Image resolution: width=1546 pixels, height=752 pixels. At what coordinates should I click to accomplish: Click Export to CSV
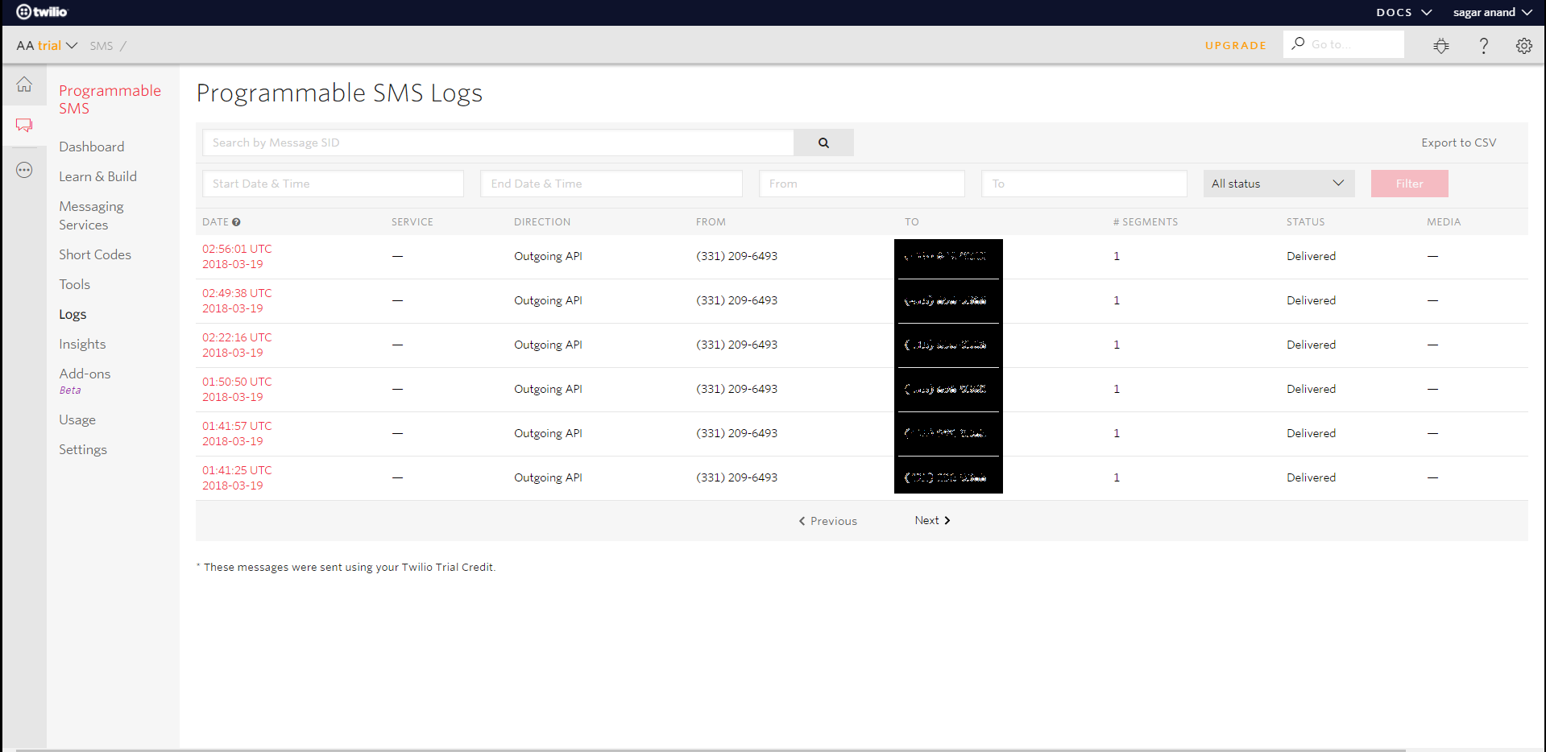tap(1458, 143)
